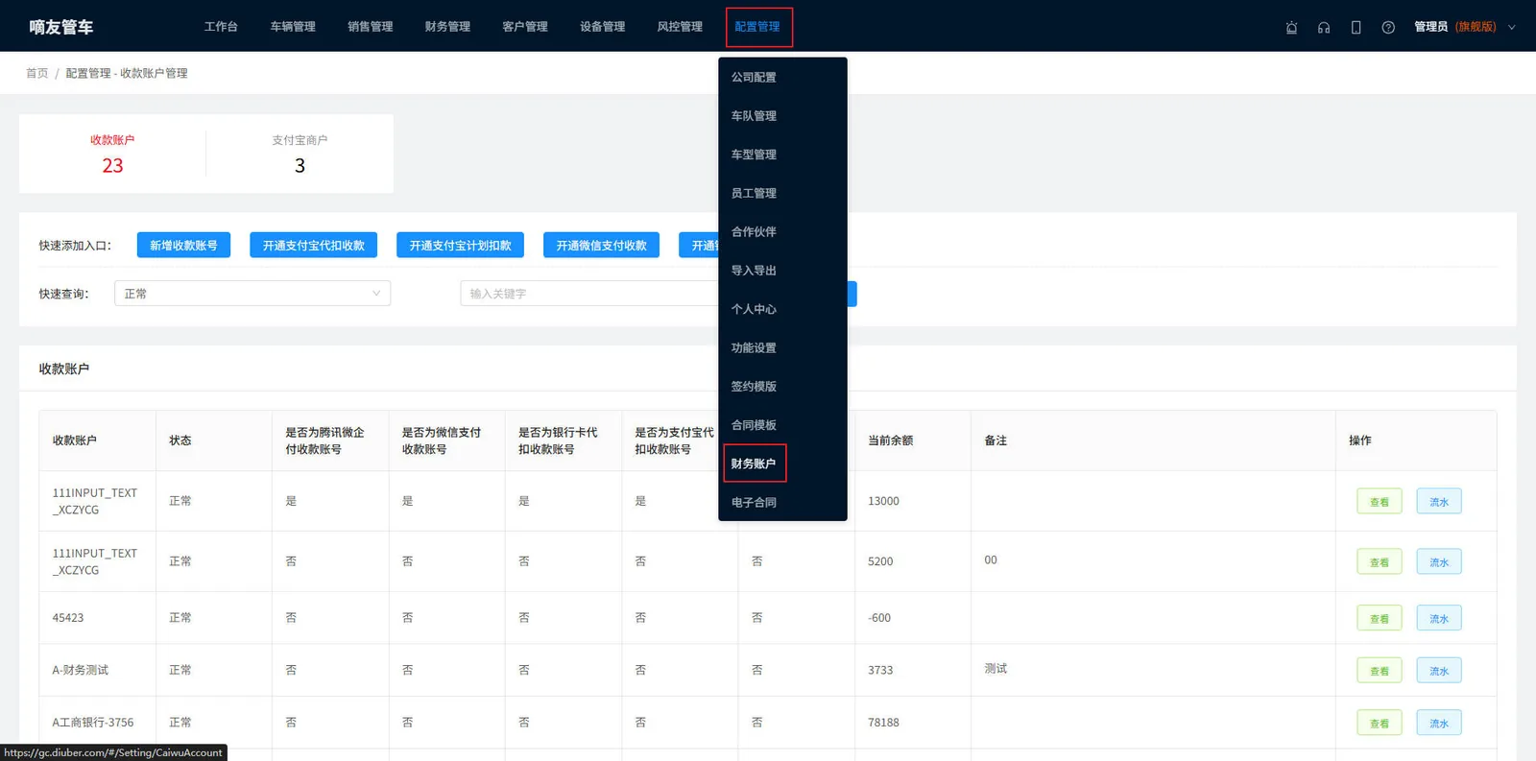Click the 开通微信支付收款 button
This screenshot has width=1536, height=761.
pos(602,245)
